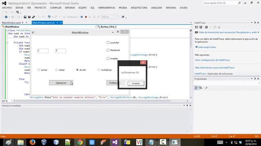Screen dimensions: 261x146
Task: Click the second number field containing 5
Action: pyautogui.click(x=60, y=51)
